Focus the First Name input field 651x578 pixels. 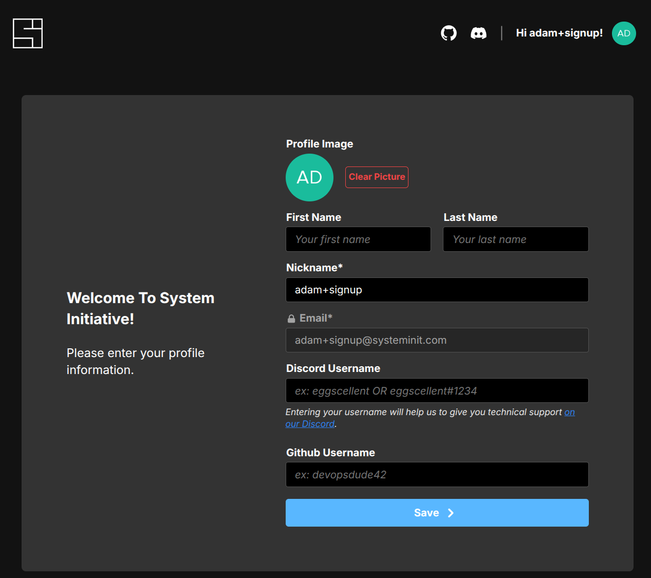(358, 239)
